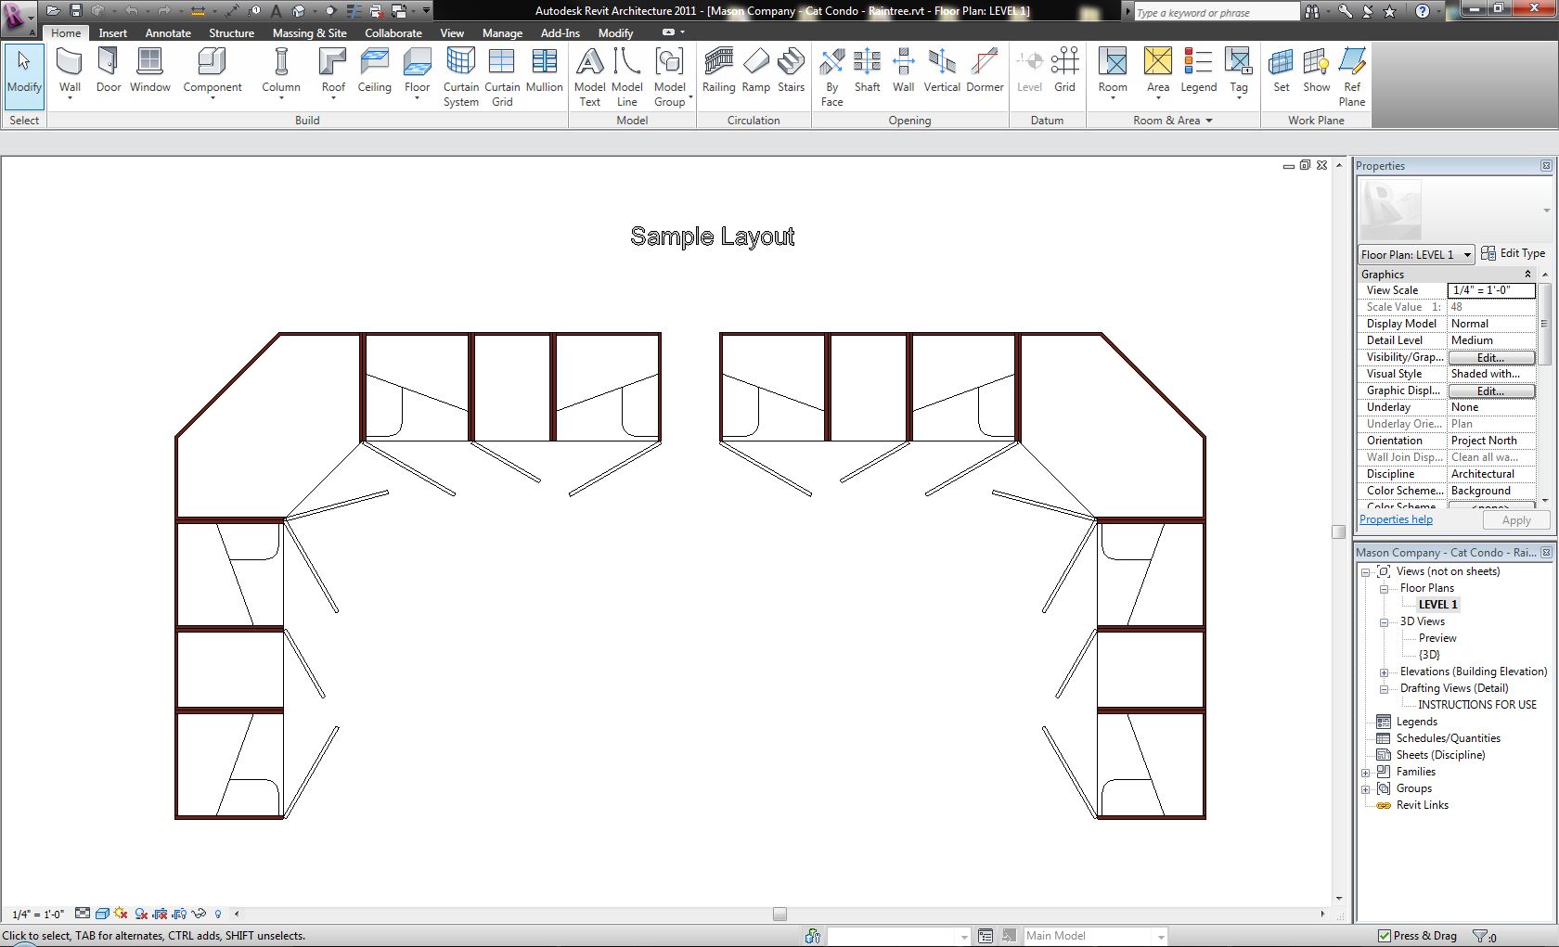
Task: Open the Floor Plan: LEVEL 1 type dropdown
Action: (1416, 254)
